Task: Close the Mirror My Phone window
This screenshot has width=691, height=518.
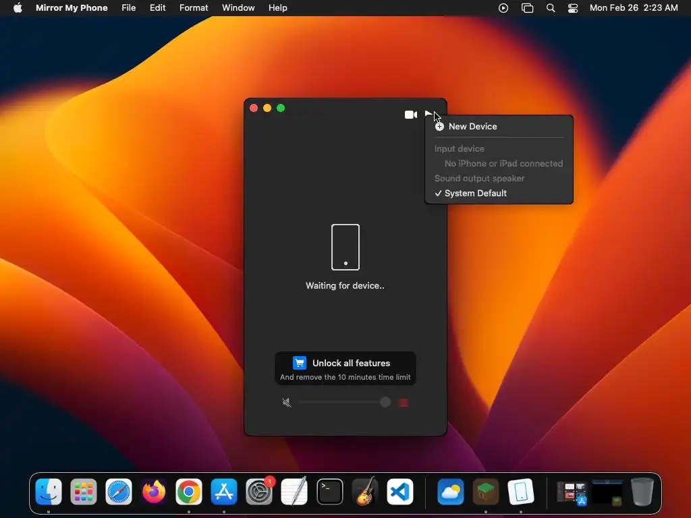Action: coord(254,108)
